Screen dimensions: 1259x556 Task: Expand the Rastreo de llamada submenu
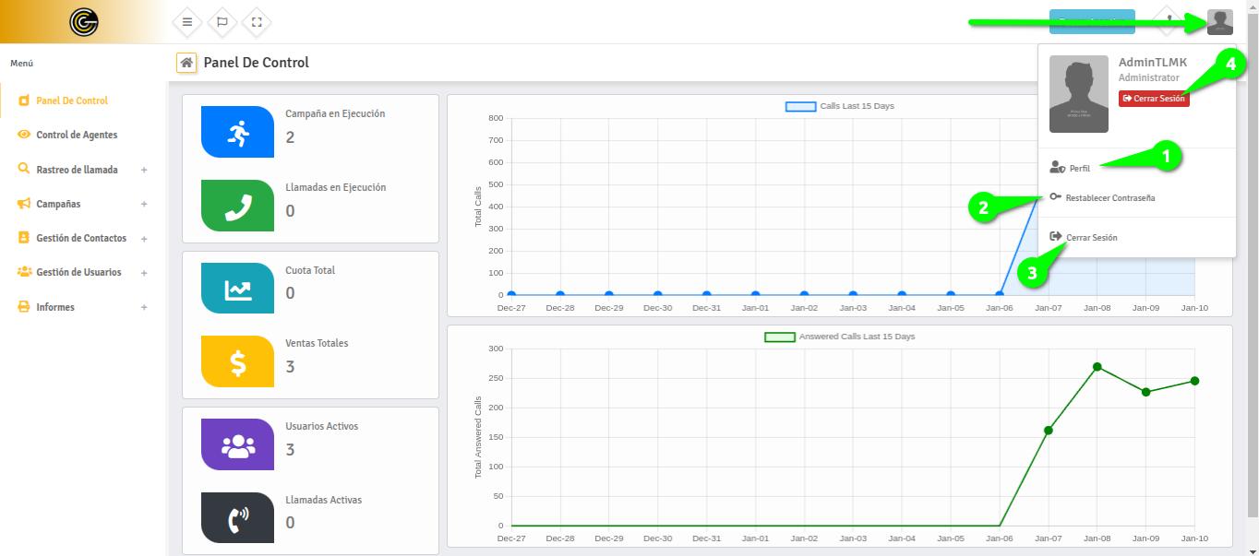pos(144,170)
